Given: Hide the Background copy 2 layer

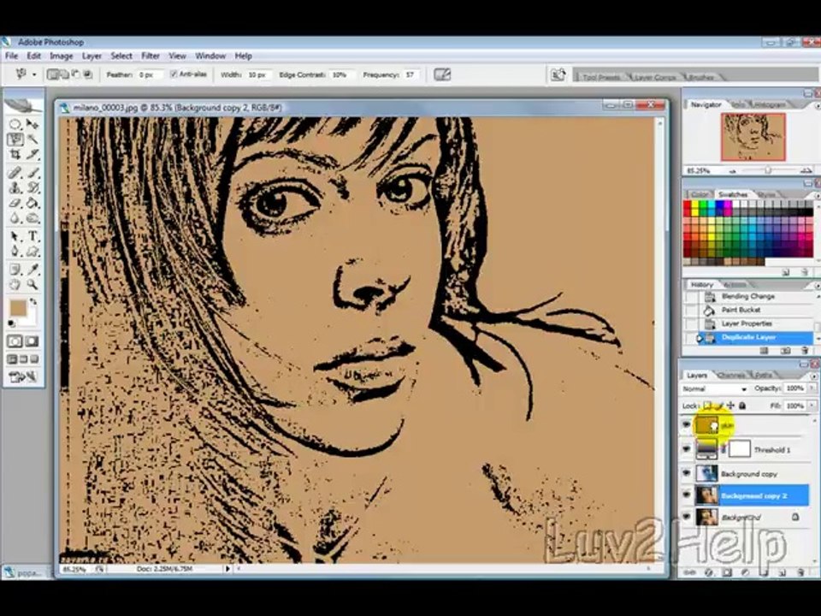Looking at the screenshot, I should [687, 495].
